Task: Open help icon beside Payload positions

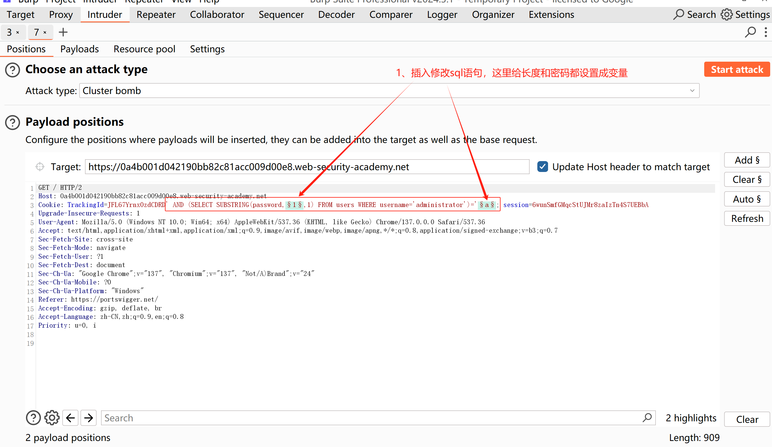Action: click(x=13, y=122)
